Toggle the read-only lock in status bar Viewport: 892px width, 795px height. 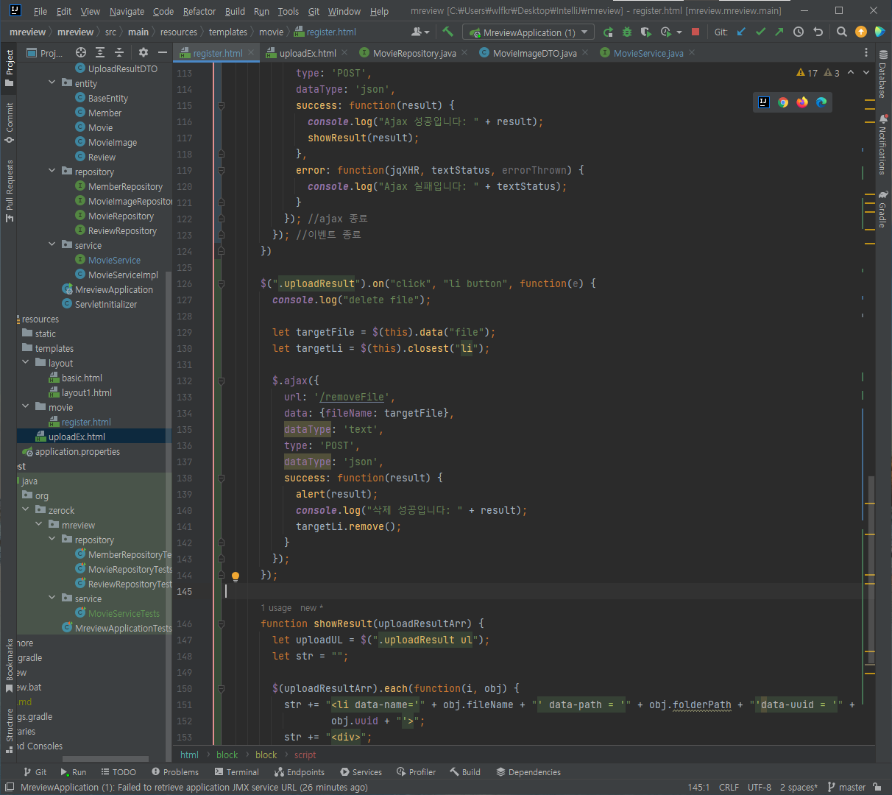[x=877, y=787]
